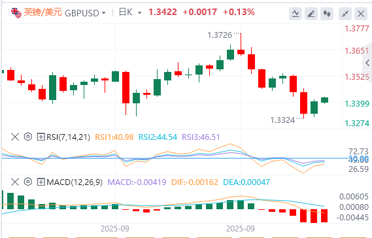Image resolution: width=372 pixels, height=238 pixels.
Task: Click the DIF:-0.00162 value
Action: coord(195,182)
